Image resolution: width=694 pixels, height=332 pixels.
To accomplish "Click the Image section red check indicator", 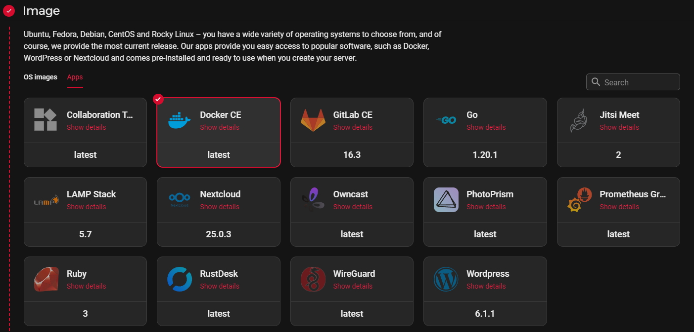I will click(x=9, y=11).
